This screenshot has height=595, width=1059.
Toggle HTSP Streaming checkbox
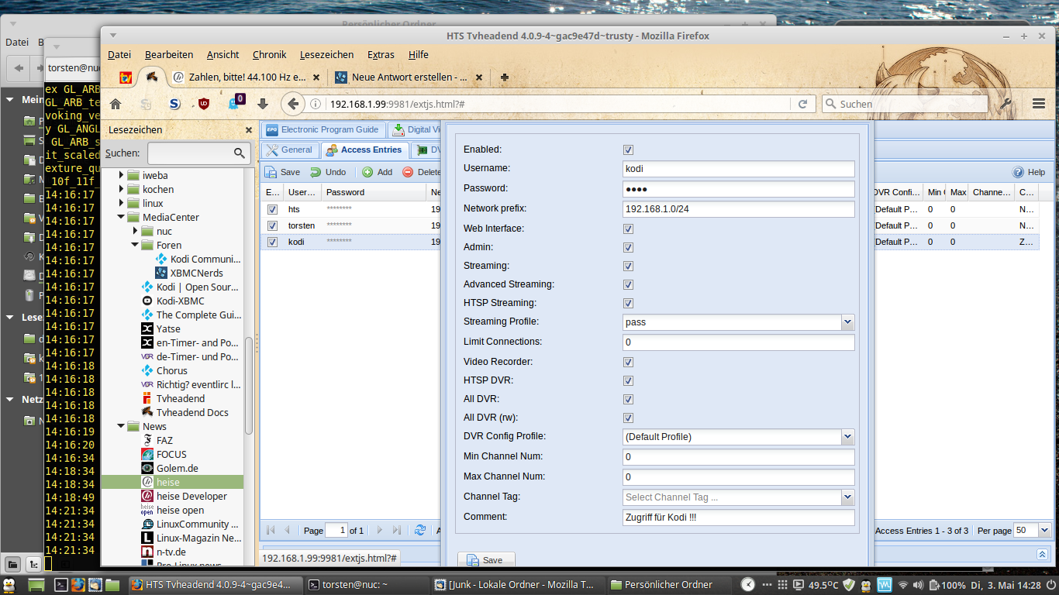click(628, 303)
